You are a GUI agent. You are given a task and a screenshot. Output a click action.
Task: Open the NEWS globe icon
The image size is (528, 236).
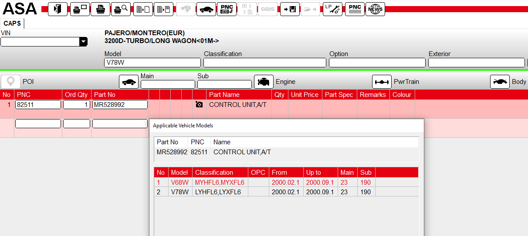tap(375, 9)
